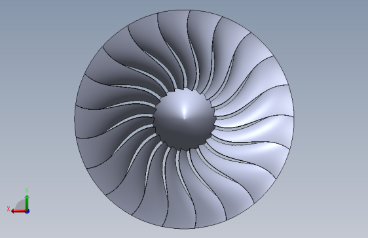Click the orientation triad Y axis arrow
This screenshot has width=368, height=238.
coord(27,203)
